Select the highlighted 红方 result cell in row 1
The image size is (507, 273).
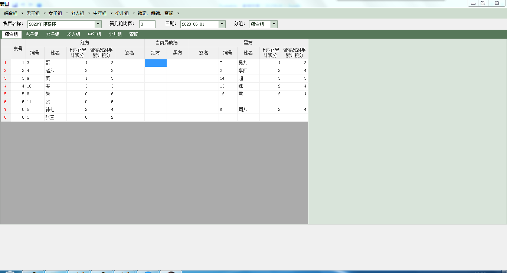point(156,63)
